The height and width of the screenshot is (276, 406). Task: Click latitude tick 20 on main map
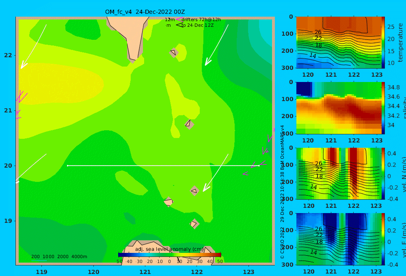8,166
